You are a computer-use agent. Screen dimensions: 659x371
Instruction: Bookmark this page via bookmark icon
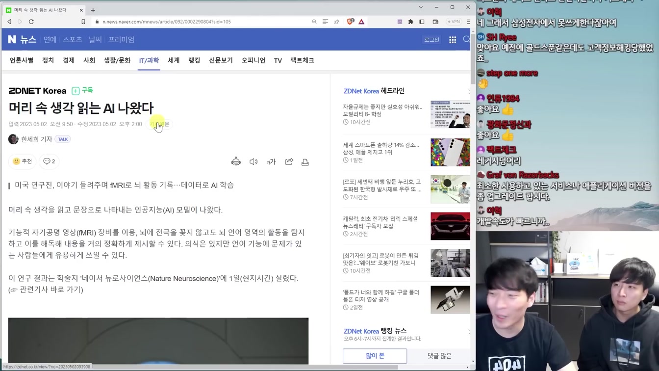click(83, 22)
